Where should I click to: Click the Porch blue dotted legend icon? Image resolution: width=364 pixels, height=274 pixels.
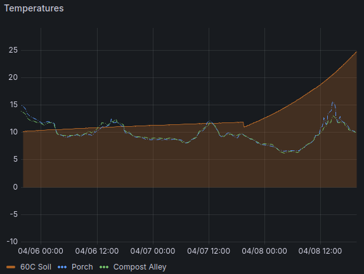62,267
